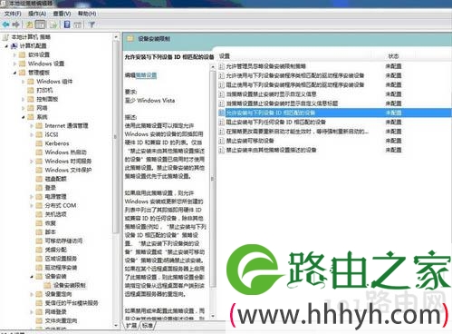The height and width of the screenshot is (334, 452).
Task: Click the Forward arrow toolbar icon
Action: (x=16, y=25)
